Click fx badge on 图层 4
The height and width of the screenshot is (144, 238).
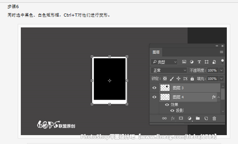coord(214,97)
